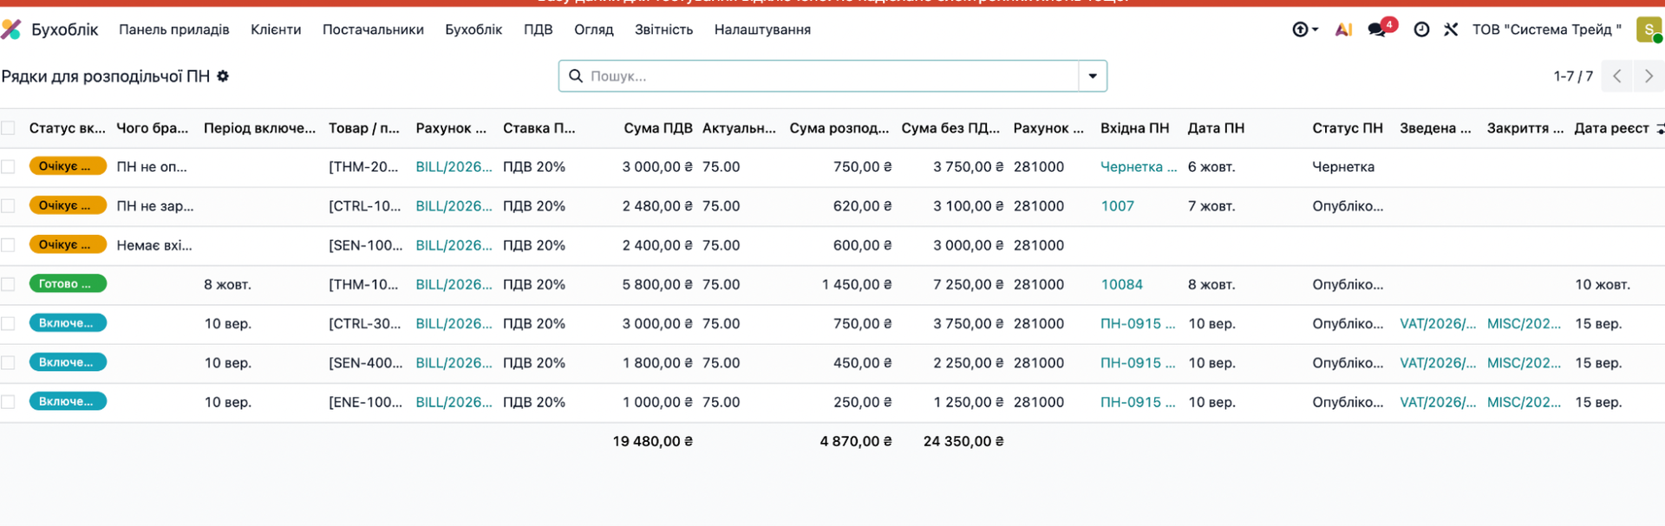
Task: Click the 5 800,00 ₴ VAT amount cell
Action: [x=657, y=284]
